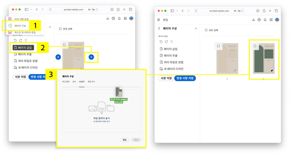
Task: Reload the page in the right window's Safari
Action: click(x=242, y=11)
